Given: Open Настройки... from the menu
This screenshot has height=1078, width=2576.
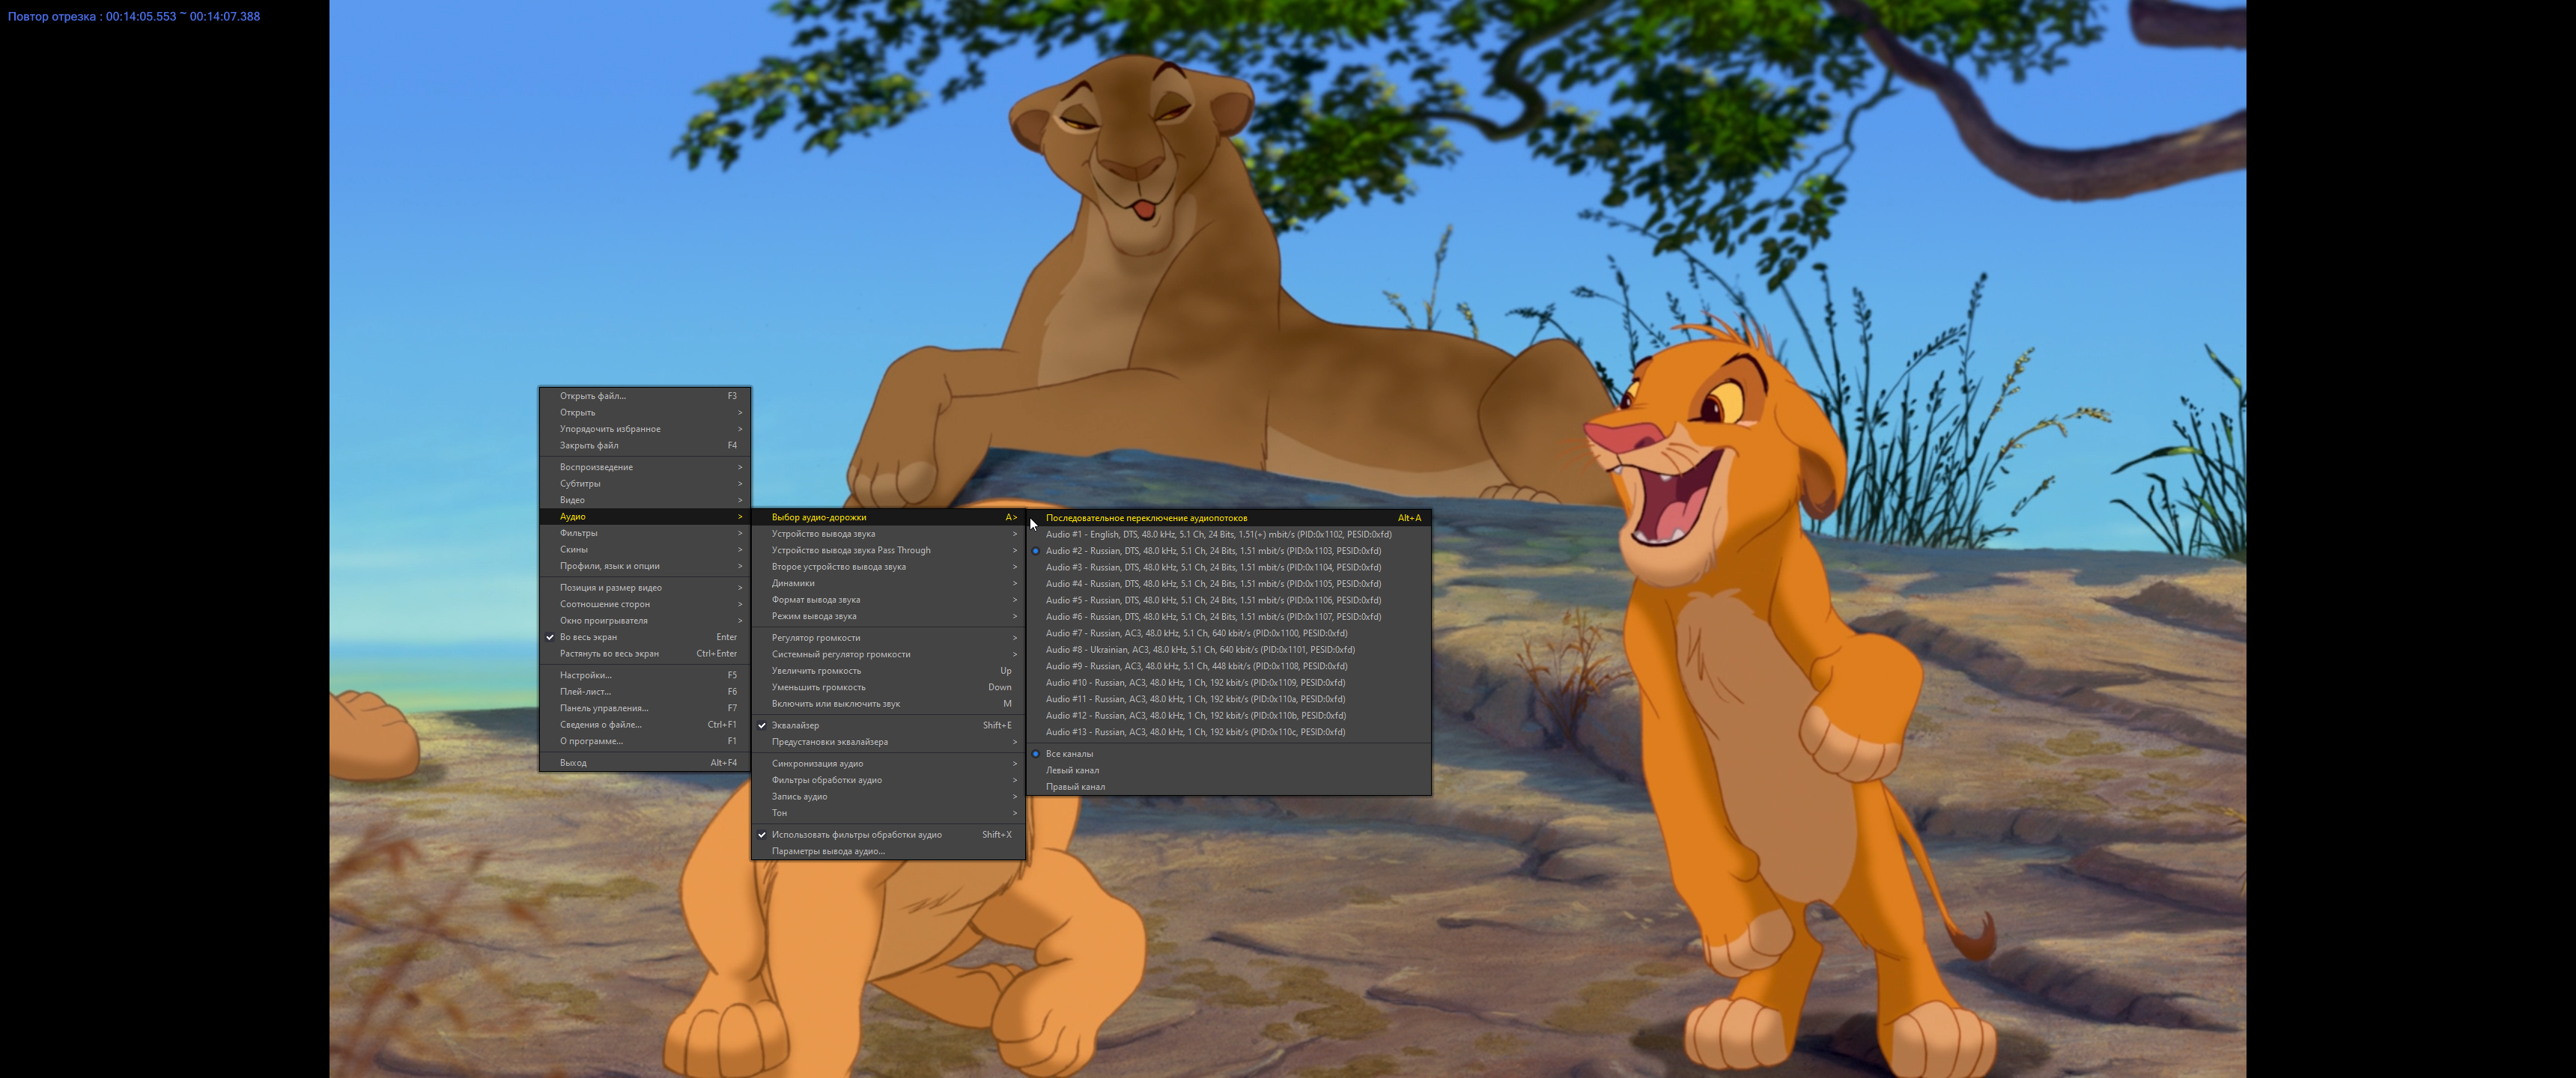Looking at the screenshot, I should 585,675.
